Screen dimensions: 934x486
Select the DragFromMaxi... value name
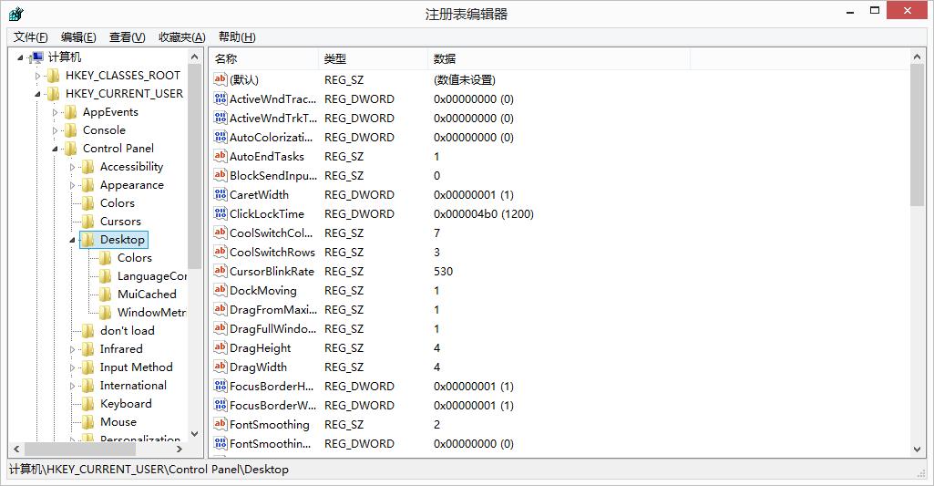(x=273, y=309)
